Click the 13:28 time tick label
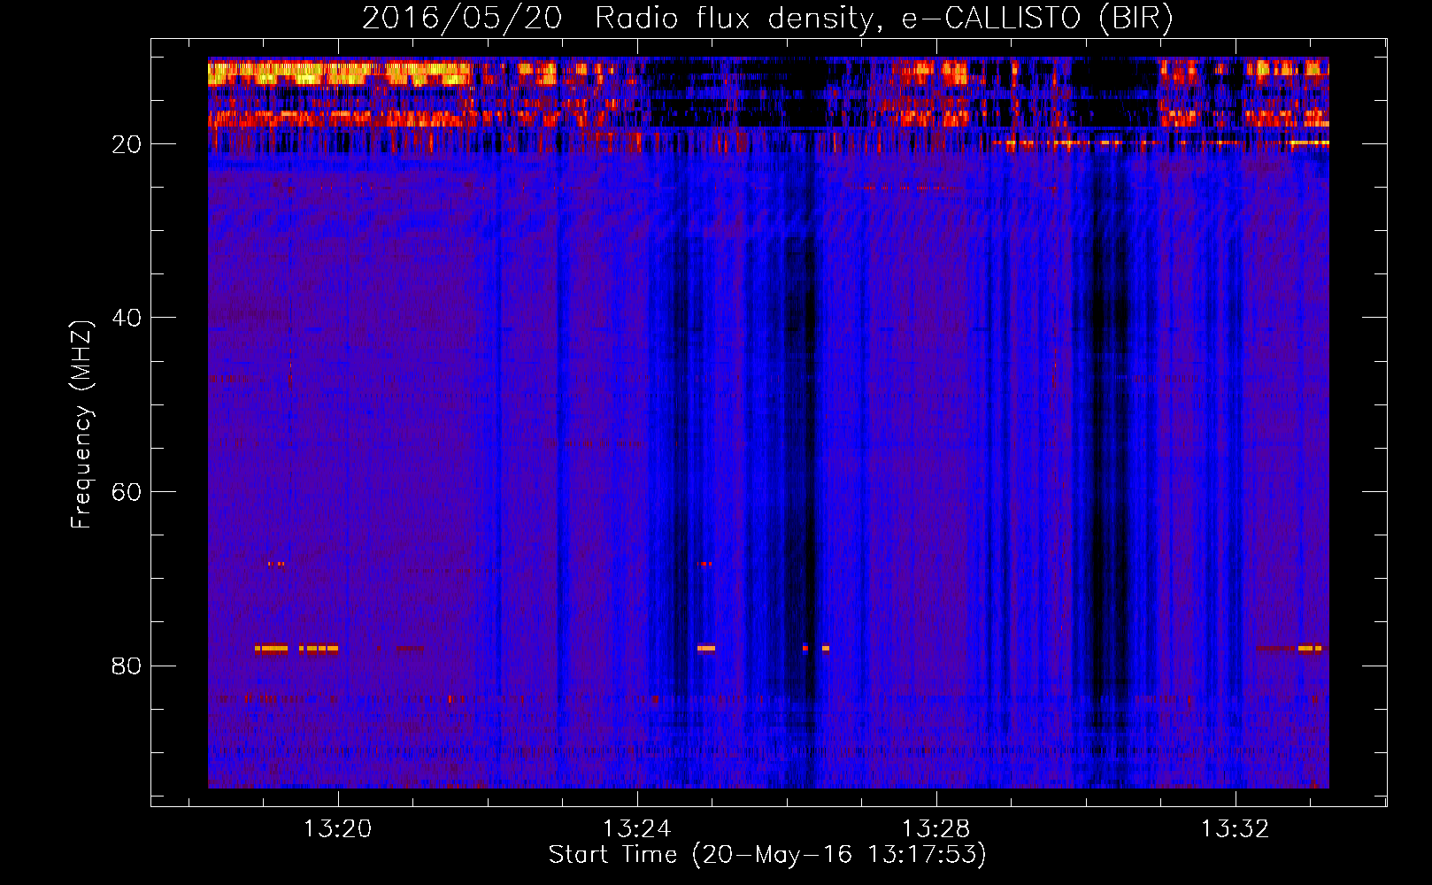Image resolution: width=1432 pixels, height=885 pixels. (935, 829)
